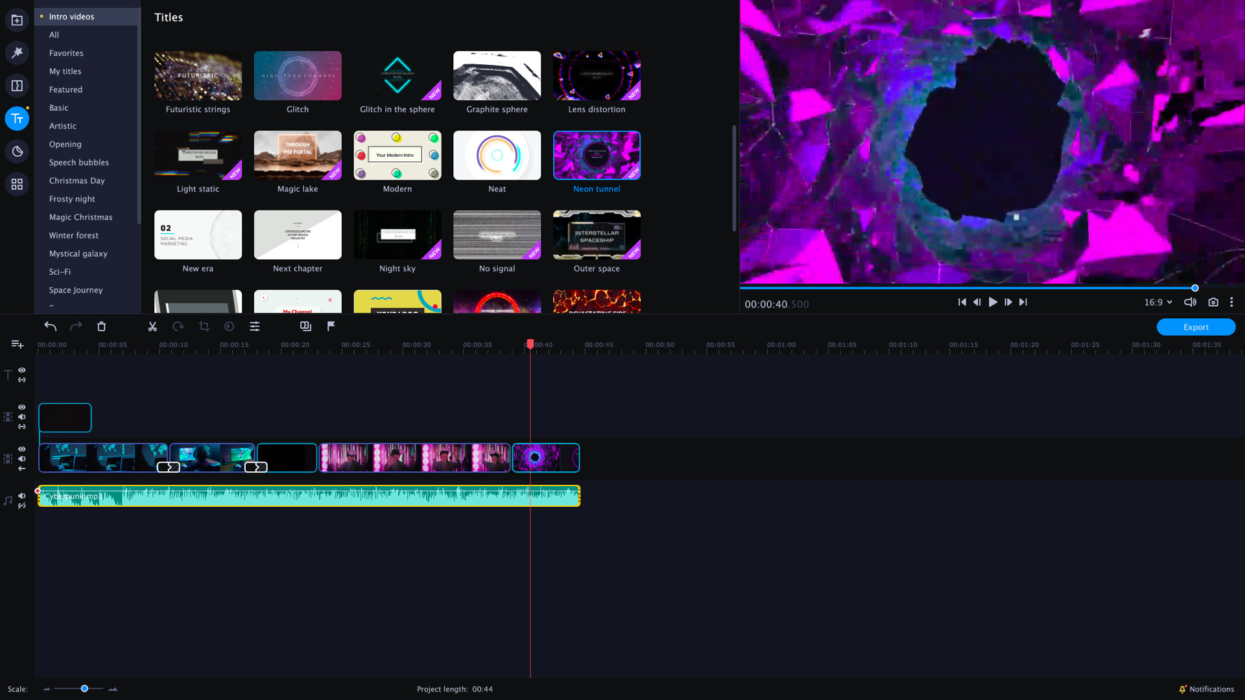Select the Crop tool in the toolbar
1245x700 pixels.
coord(204,326)
